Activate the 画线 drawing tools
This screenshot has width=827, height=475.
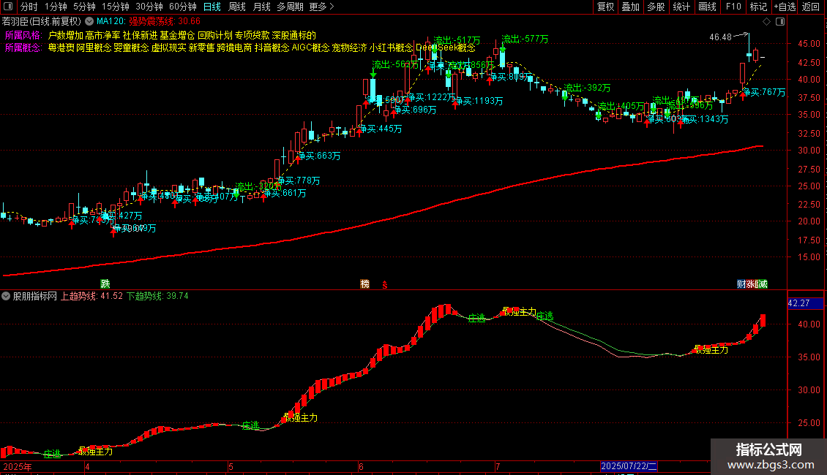[707, 7]
